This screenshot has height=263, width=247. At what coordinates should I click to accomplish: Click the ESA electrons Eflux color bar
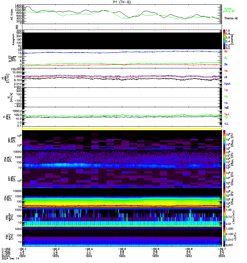coord(224,198)
